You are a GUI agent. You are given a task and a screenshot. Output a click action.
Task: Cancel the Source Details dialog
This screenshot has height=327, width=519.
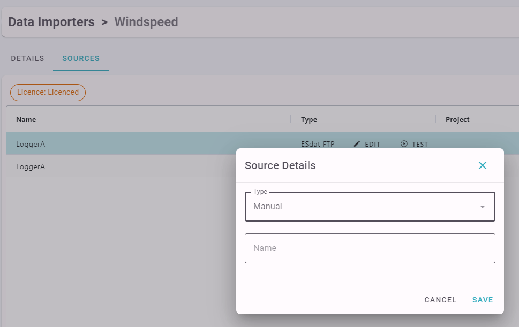coord(441,300)
